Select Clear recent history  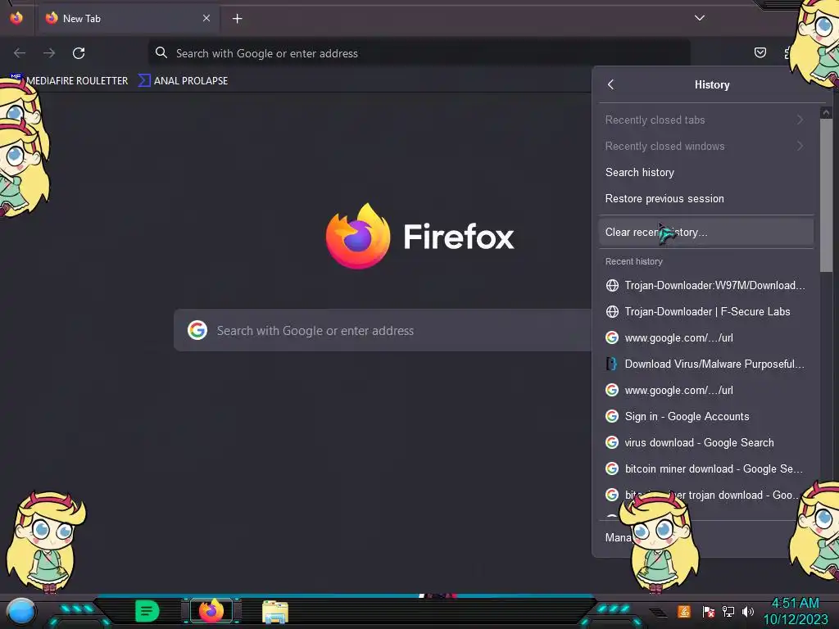point(705,232)
